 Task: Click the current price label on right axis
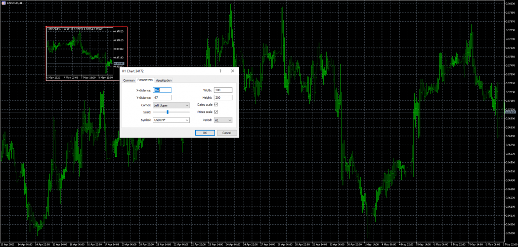[x=510, y=112]
